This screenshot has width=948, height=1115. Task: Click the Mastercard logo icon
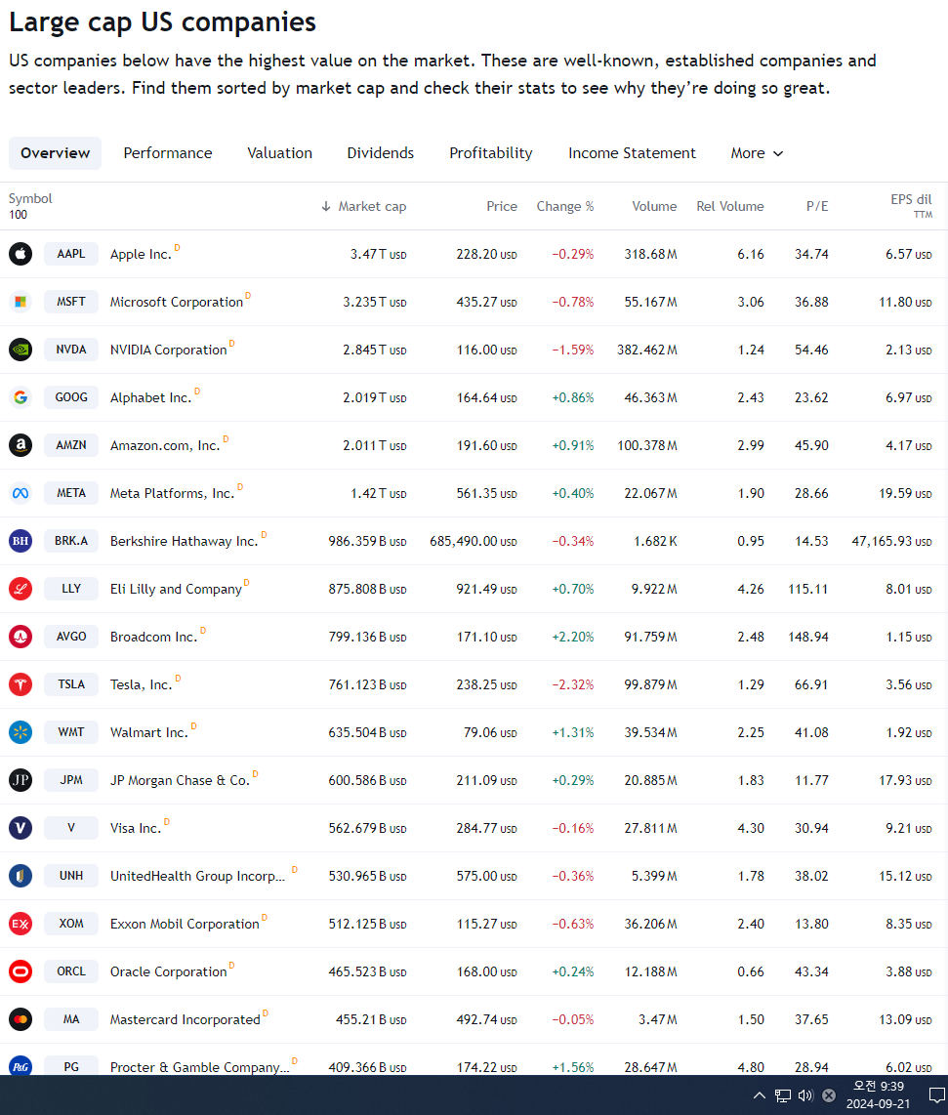click(x=21, y=1019)
